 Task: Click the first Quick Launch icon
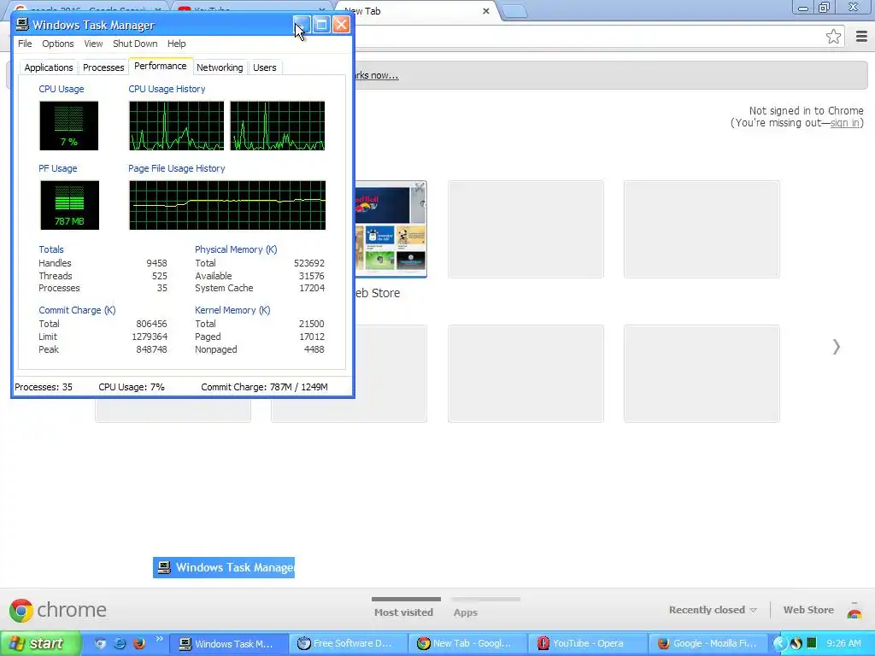pos(100,643)
